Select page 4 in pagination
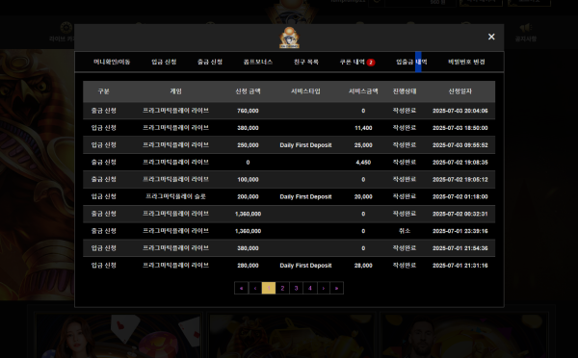Image resolution: width=578 pixels, height=358 pixels. [x=309, y=288]
